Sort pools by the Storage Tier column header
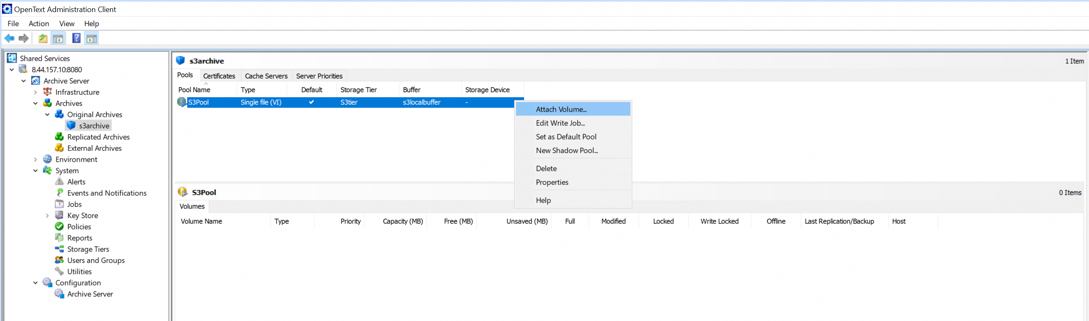This screenshot has width=1089, height=321. 368,90
